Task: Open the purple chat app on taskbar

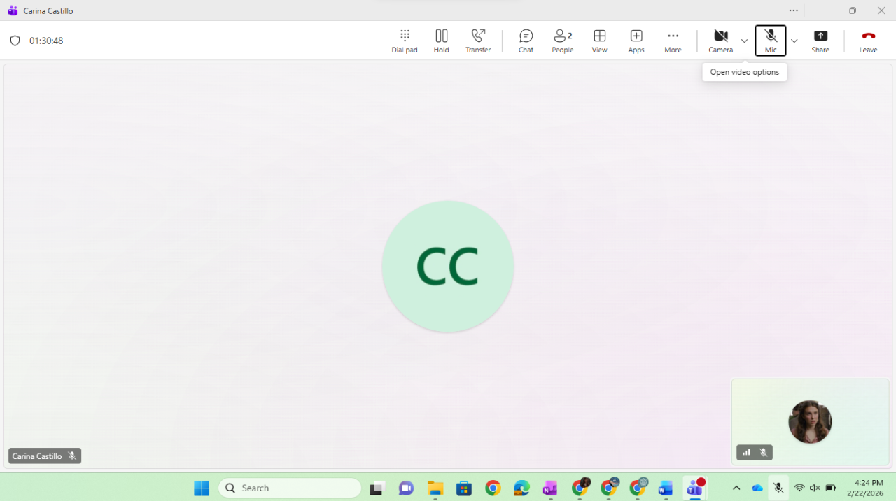Action: click(x=407, y=488)
